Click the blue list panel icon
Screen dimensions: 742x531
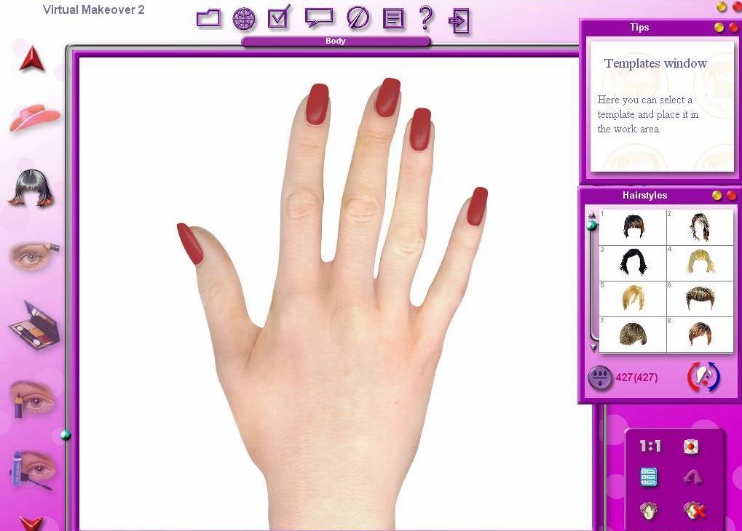pos(648,477)
